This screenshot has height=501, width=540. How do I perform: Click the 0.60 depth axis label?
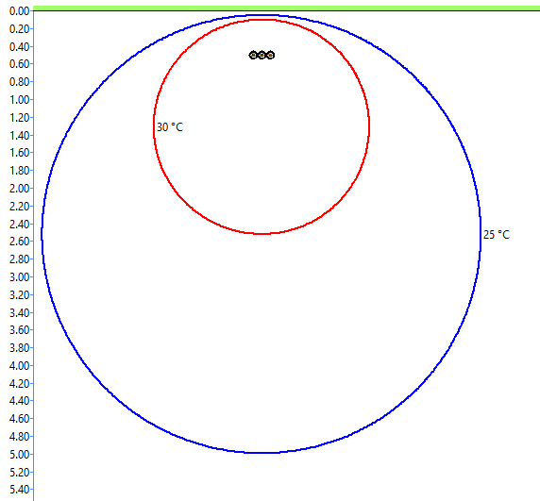(x=19, y=64)
